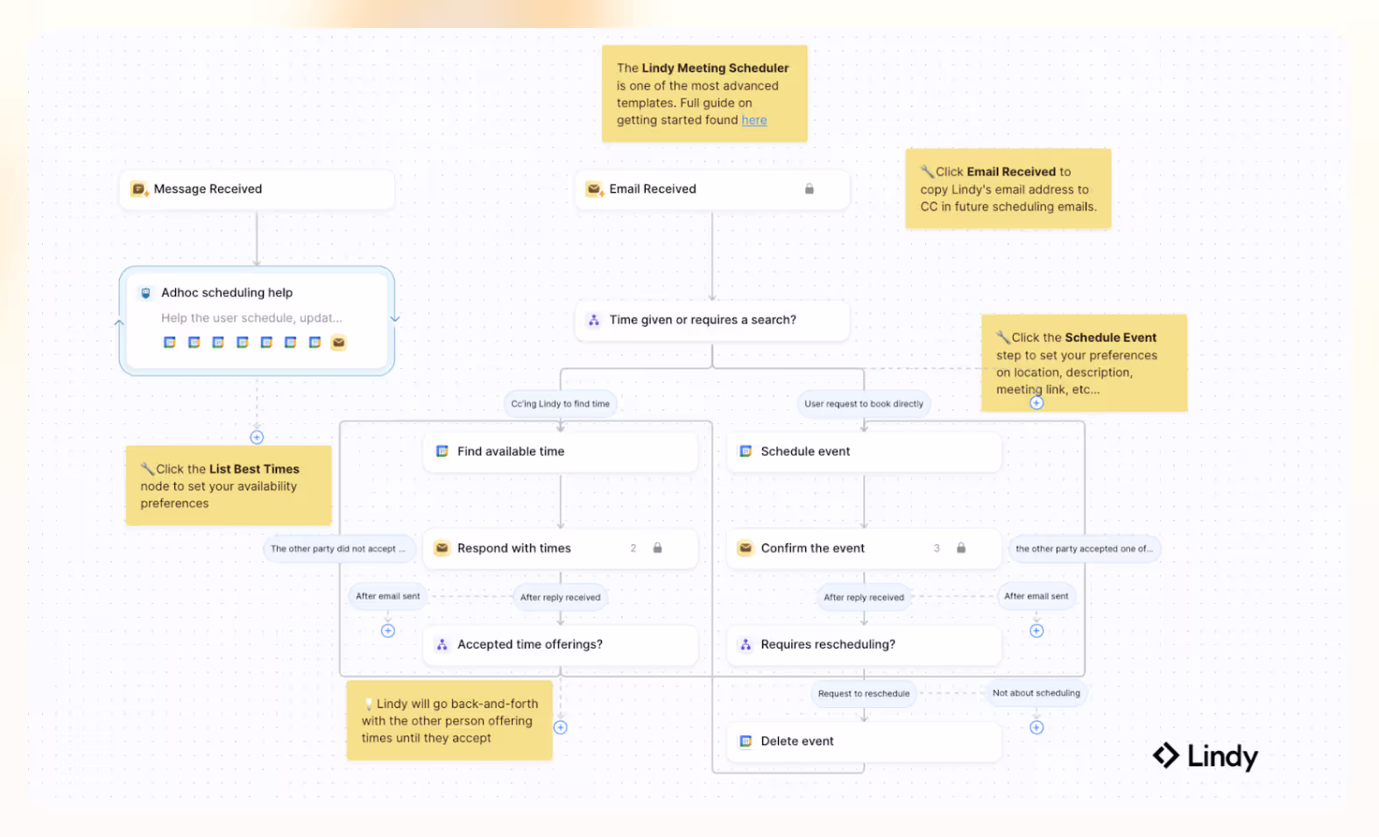Image resolution: width=1379 pixels, height=837 pixels.
Task: Add a step below Adhoc scheduling help
Action: coord(257,437)
